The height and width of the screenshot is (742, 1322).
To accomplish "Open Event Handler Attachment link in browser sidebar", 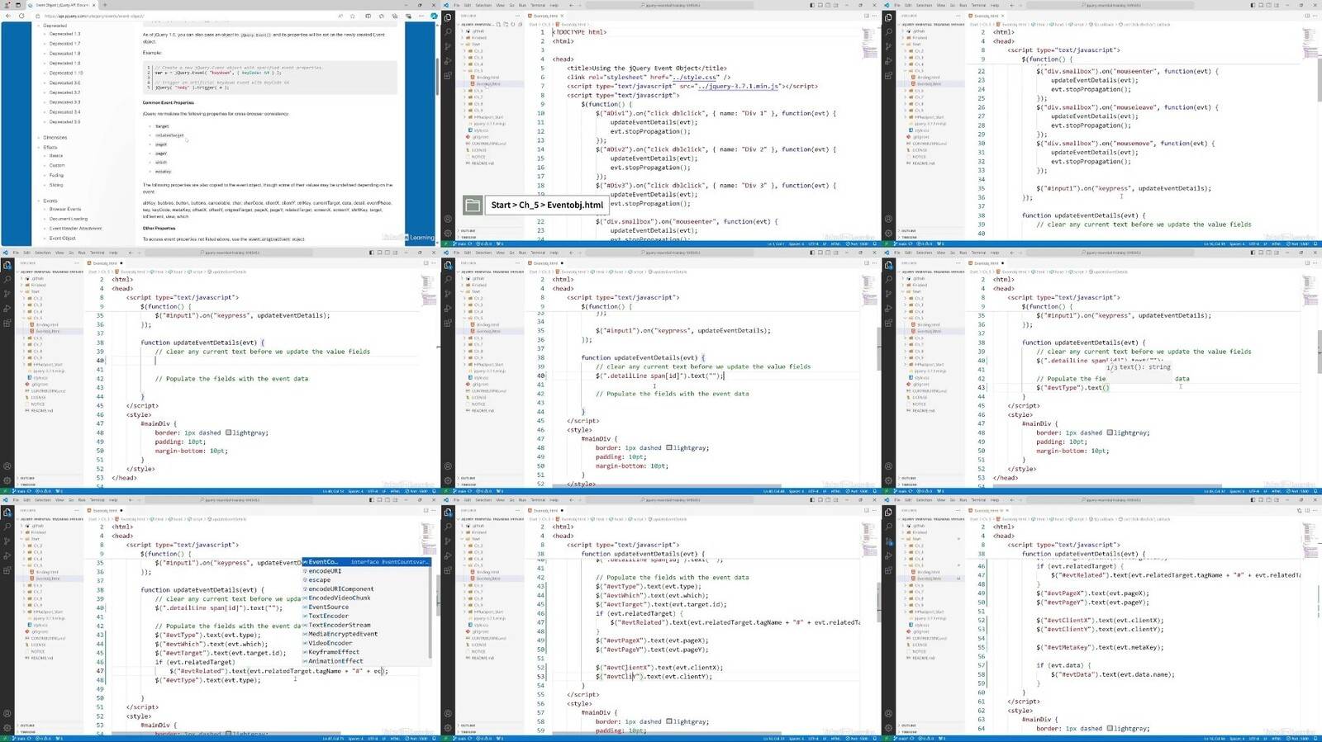I will 75,229.
